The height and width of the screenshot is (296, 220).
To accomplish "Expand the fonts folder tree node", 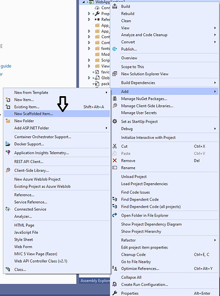I will pyautogui.click(x=89, y=49).
